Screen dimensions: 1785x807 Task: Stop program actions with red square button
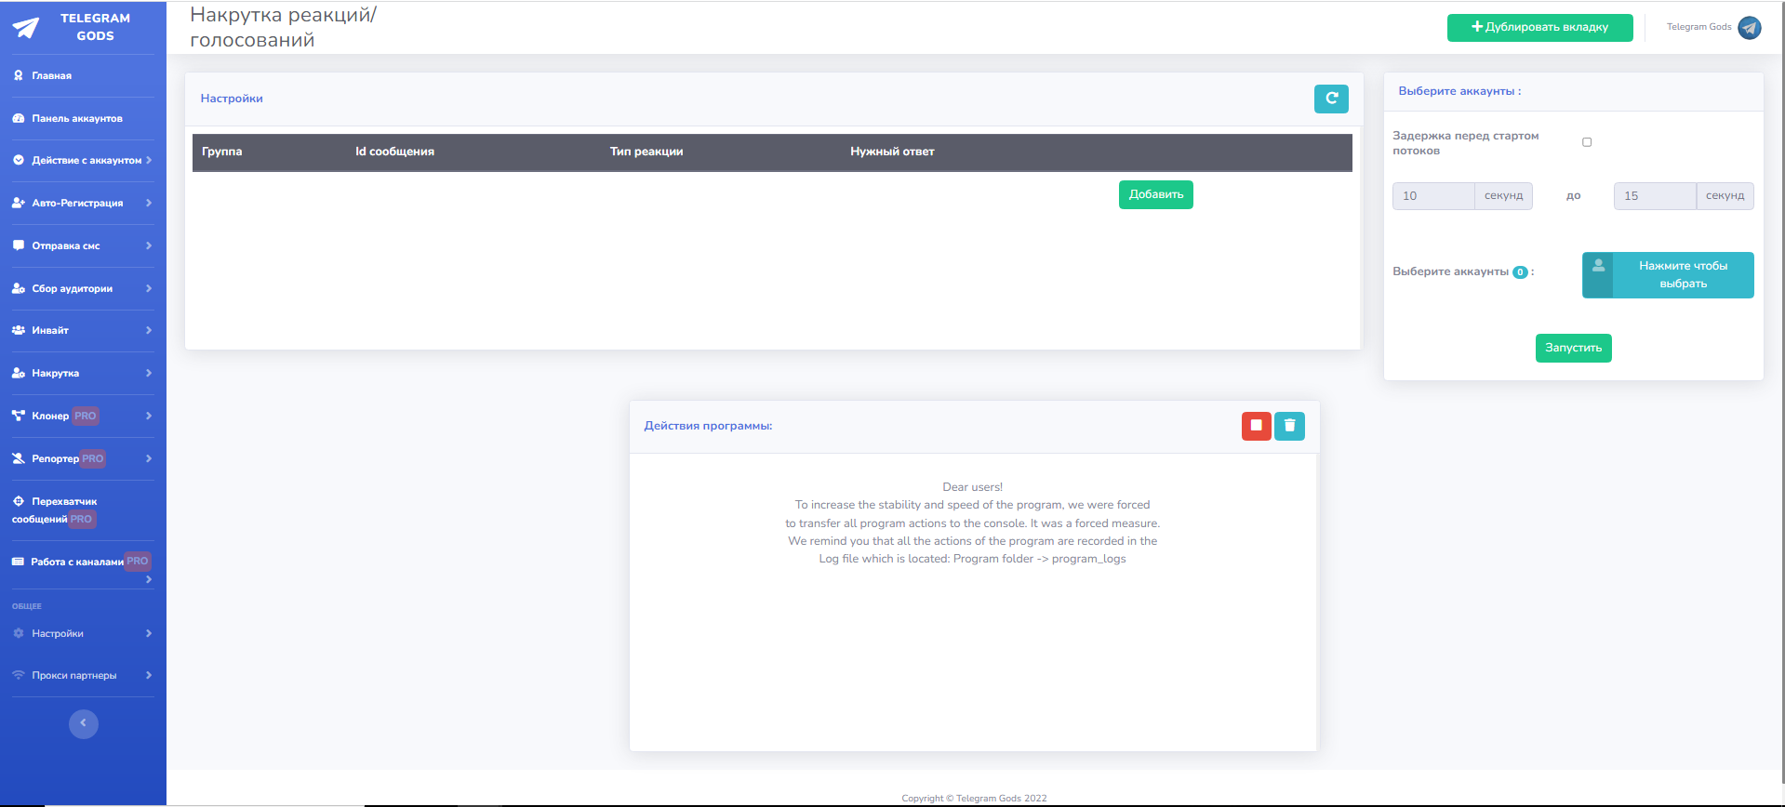click(x=1257, y=426)
